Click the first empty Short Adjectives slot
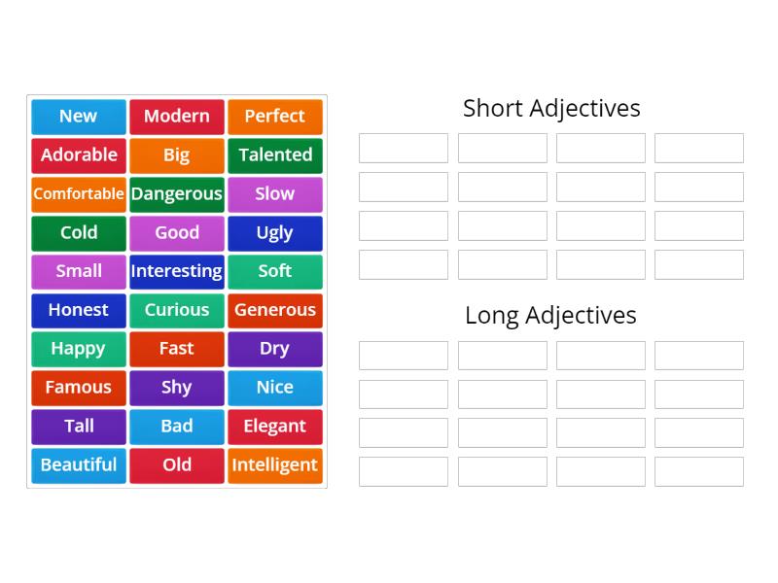 click(404, 149)
